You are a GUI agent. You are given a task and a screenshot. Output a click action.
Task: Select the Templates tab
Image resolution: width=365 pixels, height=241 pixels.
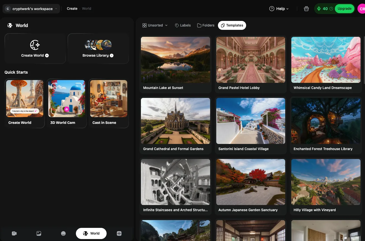tap(232, 25)
